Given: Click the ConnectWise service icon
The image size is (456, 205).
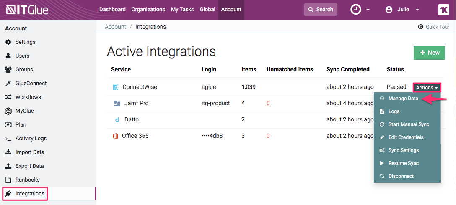Looking at the screenshot, I should [x=116, y=87].
